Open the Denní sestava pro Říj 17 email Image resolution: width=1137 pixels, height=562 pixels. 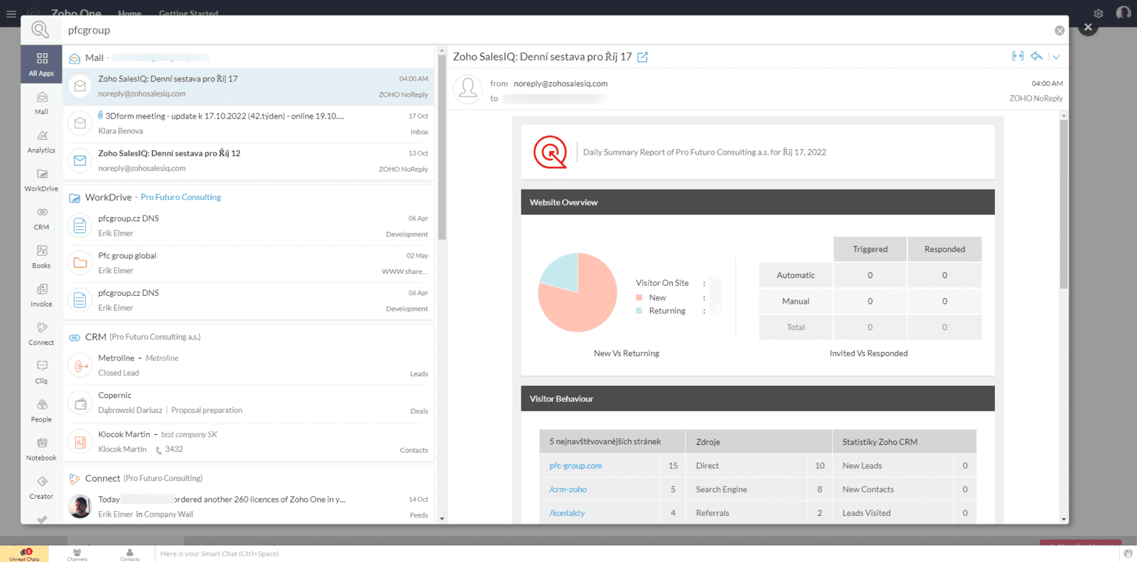click(x=249, y=87)
